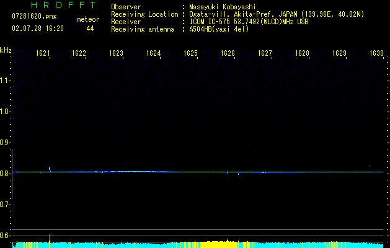The width and height of the screenshot is (390, 248).
Task: Select the file name 07281620.png
Action: click(x=34, y=17)
